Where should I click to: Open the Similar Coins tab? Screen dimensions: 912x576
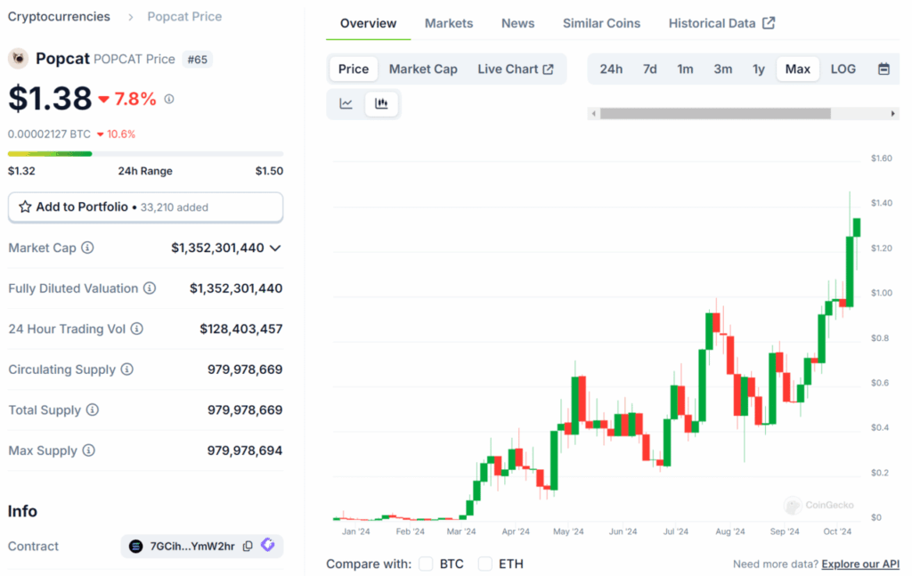click(x=601, y=23)
